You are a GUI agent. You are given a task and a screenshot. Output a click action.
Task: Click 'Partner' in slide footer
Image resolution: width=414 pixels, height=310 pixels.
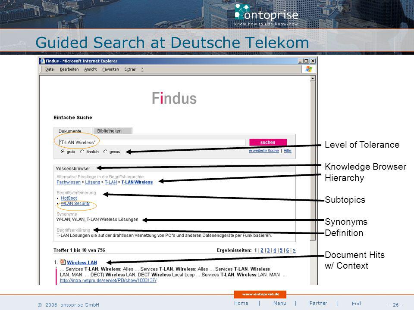[318, 303]
